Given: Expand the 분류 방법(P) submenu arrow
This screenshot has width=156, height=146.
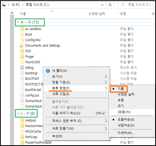Looking at the screenshot, I should coord(106,88).
